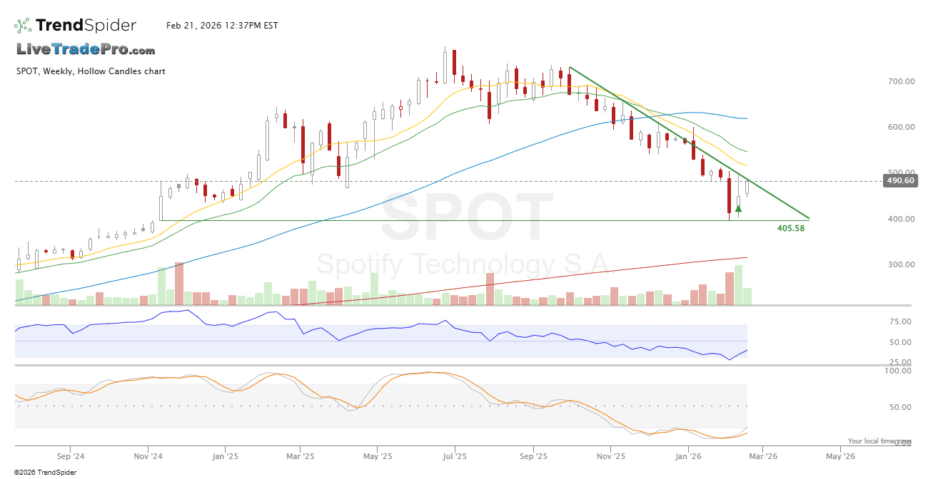Click the 'SPOT, Weekly, Hollow Candles chart' title

coord(91,71)
